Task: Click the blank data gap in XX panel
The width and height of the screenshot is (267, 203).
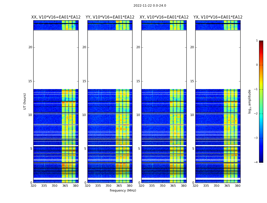Action: pos(56,60)
